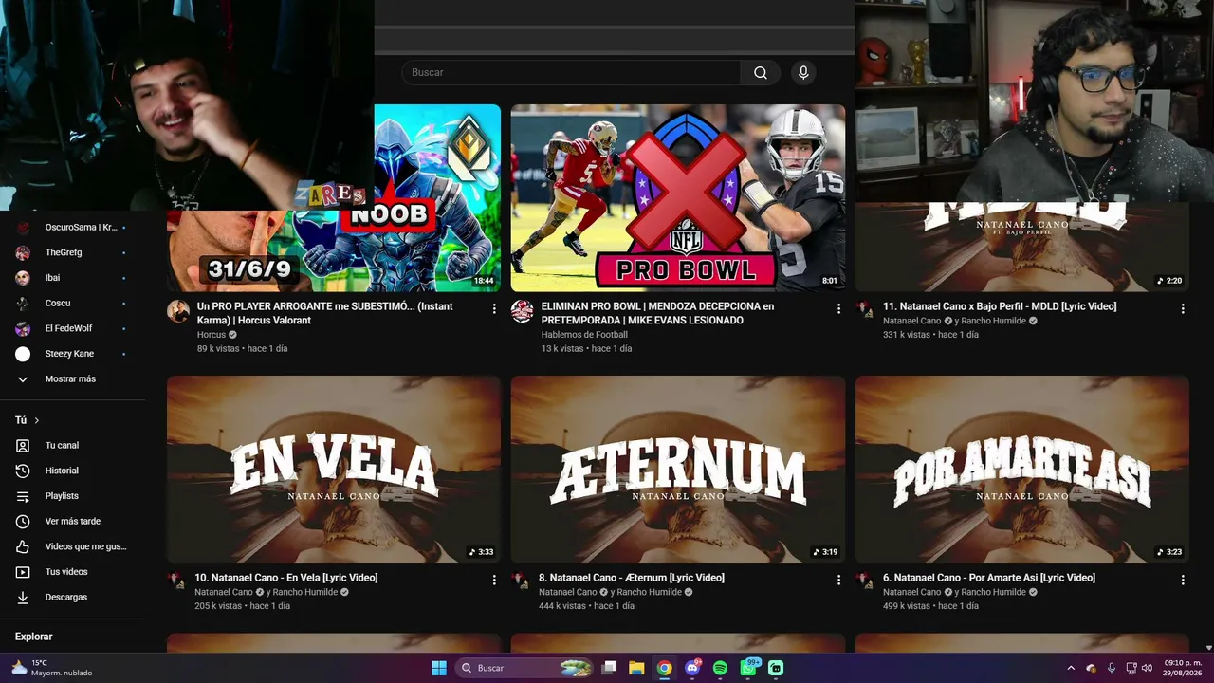Open Ver más tarde clock icon
Viewport: 1214px width, 683px height.
coord(23,522)
